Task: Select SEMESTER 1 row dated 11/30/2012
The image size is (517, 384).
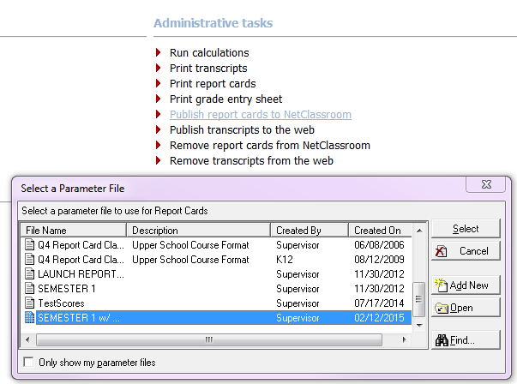Action: pos(217,288)
